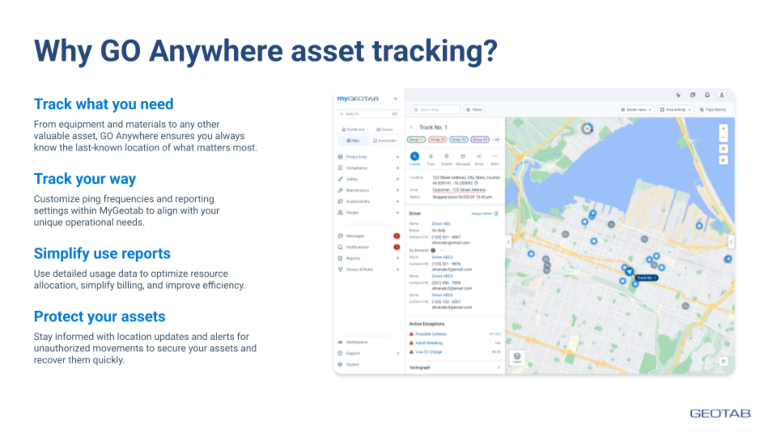Click the red Notifications count badge
777x437 pixels.
[x=397, y=247]
